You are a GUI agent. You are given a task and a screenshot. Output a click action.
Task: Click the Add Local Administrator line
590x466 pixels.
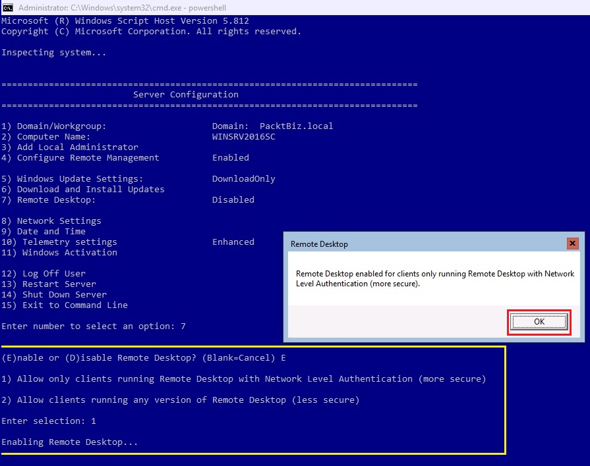point(70,147)
